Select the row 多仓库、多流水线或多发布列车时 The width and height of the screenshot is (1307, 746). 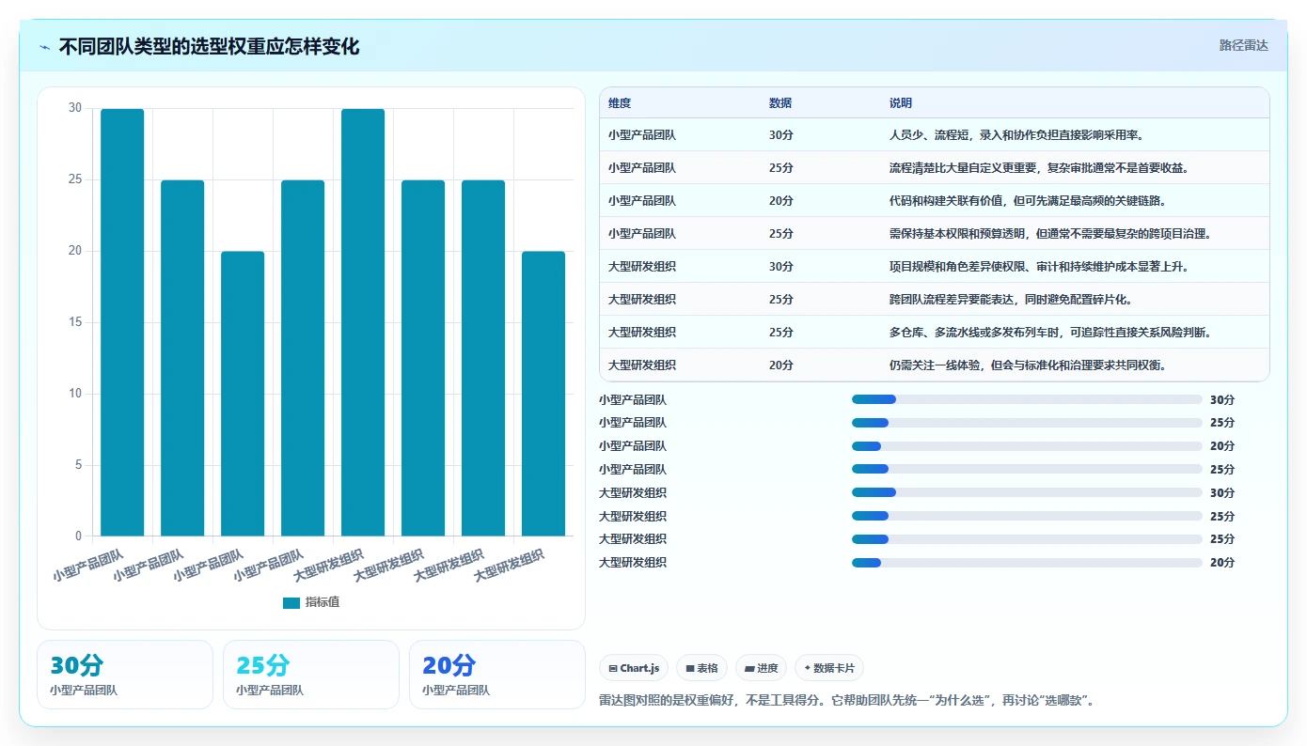click(x=934, y=333)
